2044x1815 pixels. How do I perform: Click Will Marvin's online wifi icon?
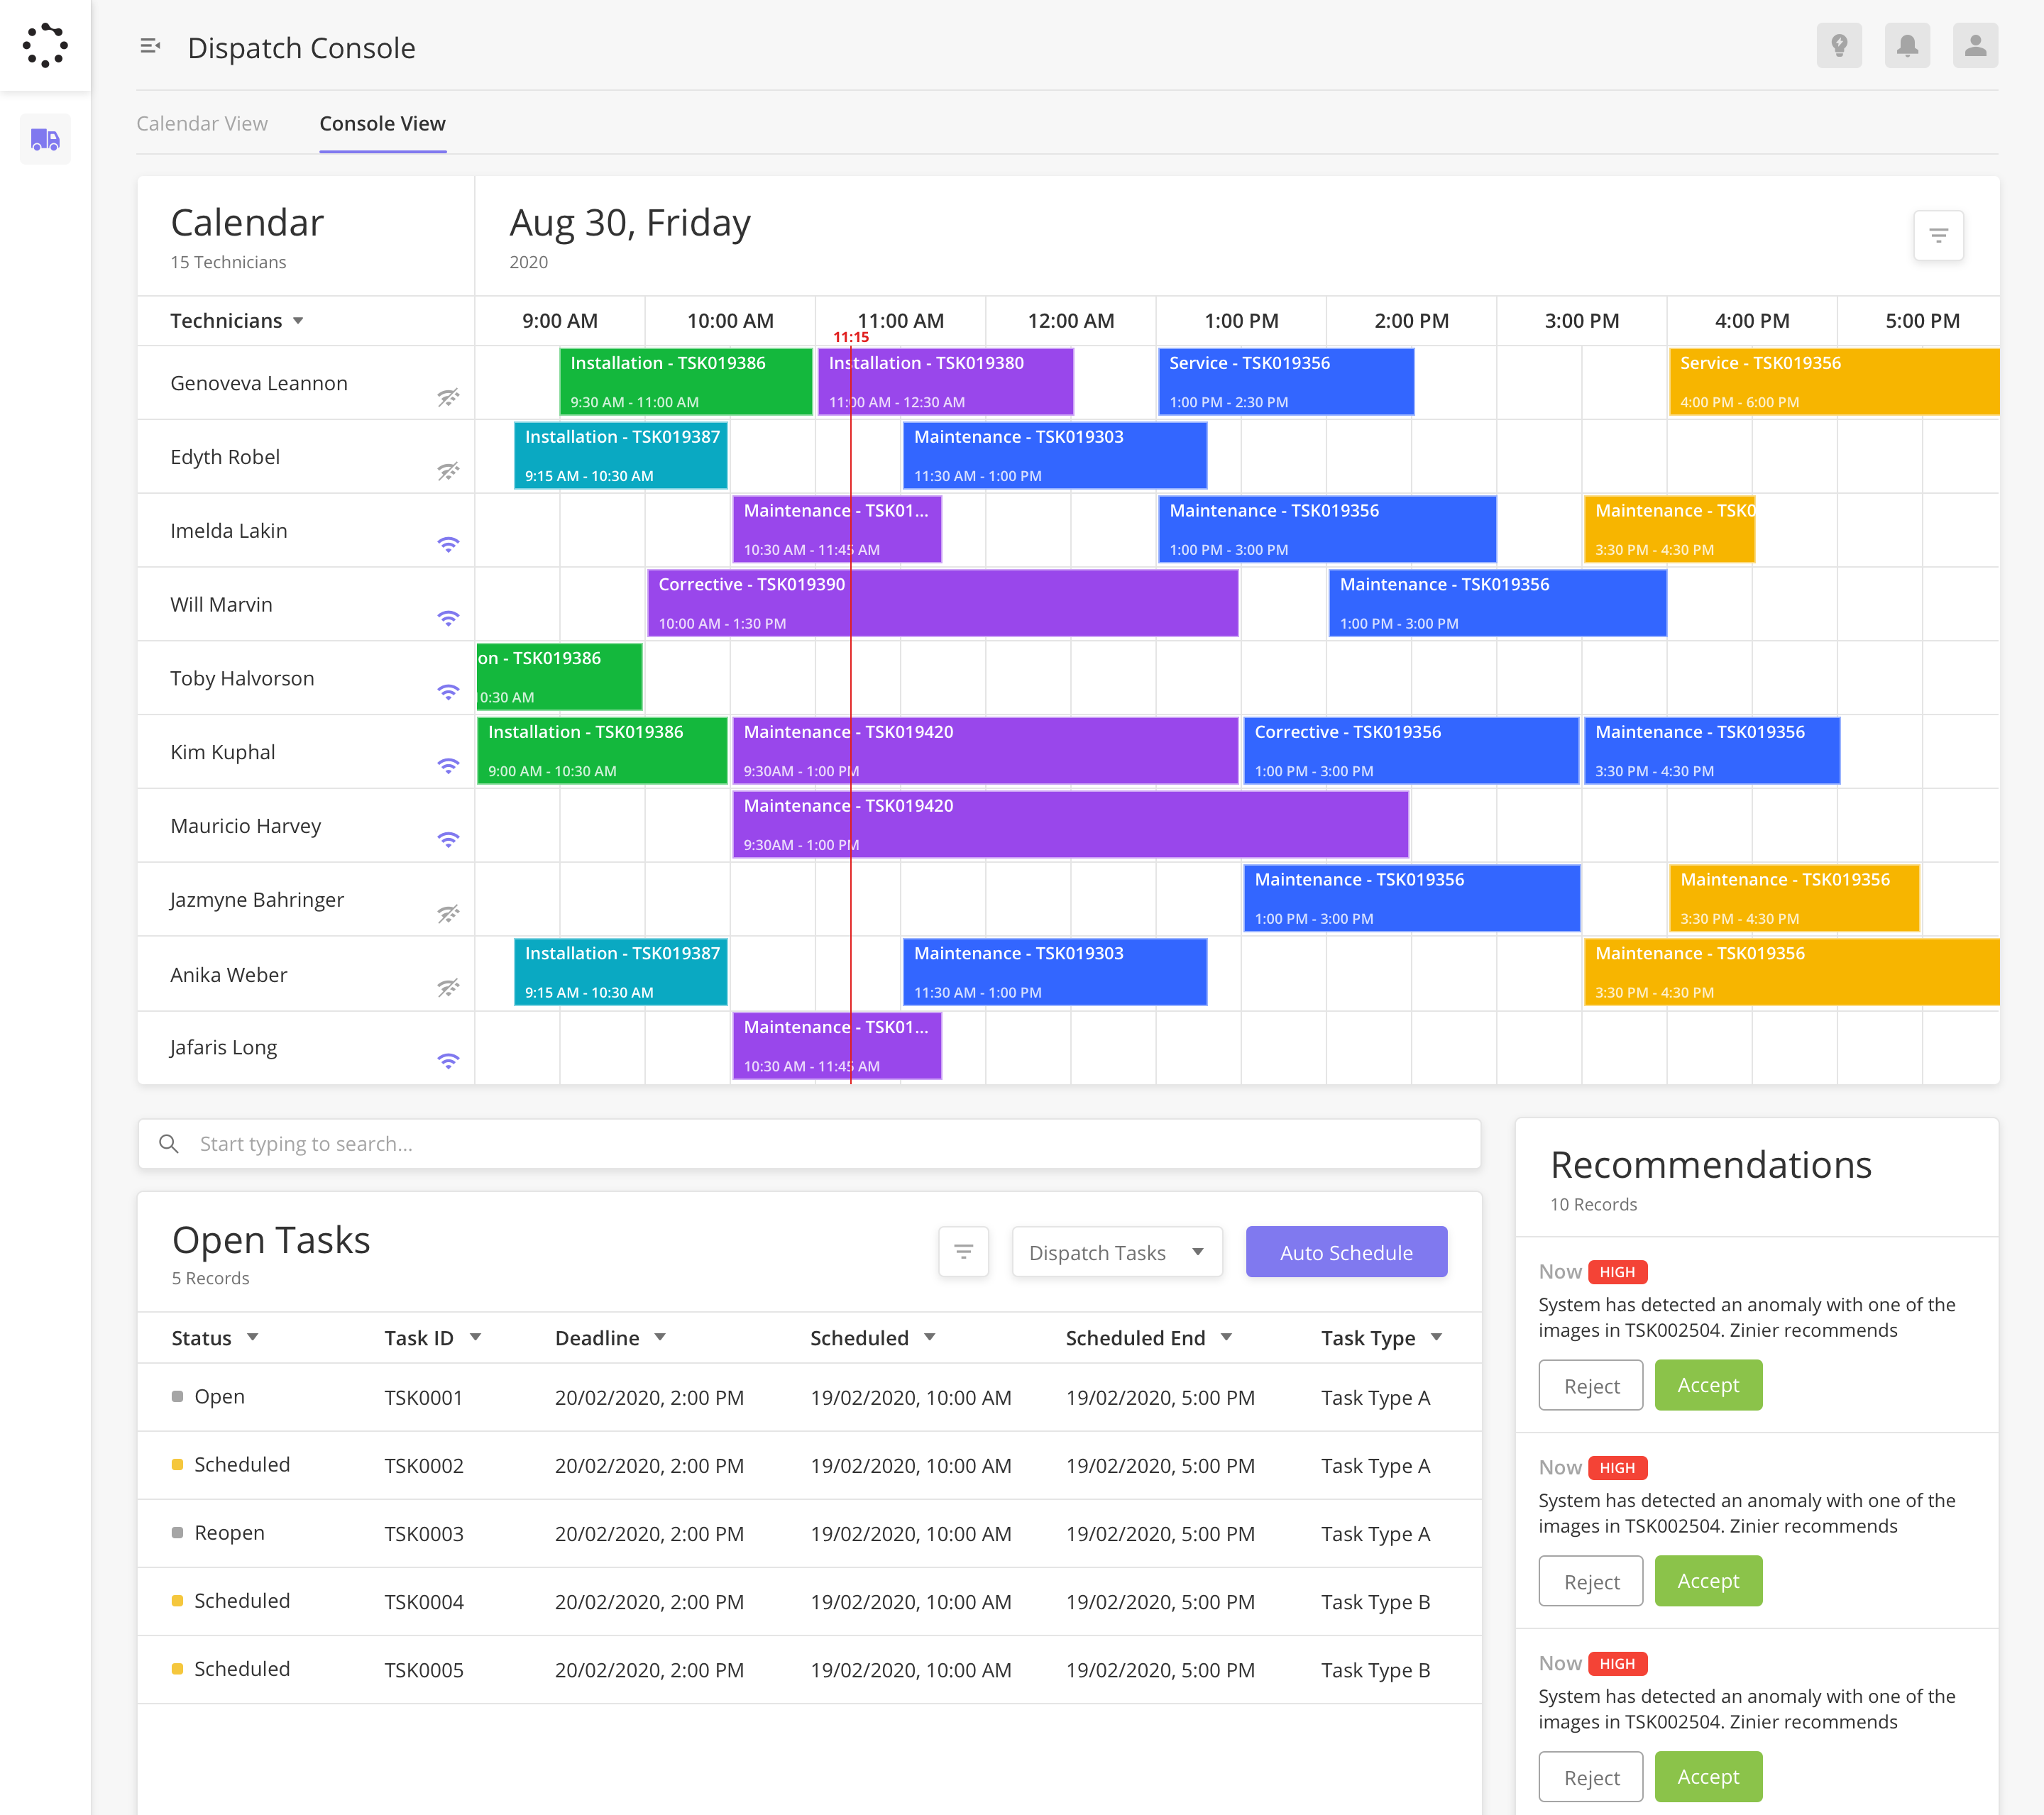click(448, 619)
